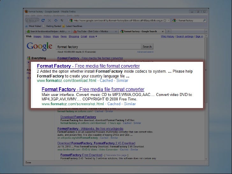The image size is (232, 174).
Task: Select the Everything filter in sidebar
Action: tap(39, 58)
